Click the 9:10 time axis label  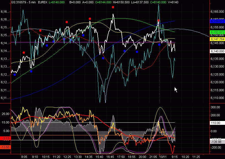[x=35, y=157]
